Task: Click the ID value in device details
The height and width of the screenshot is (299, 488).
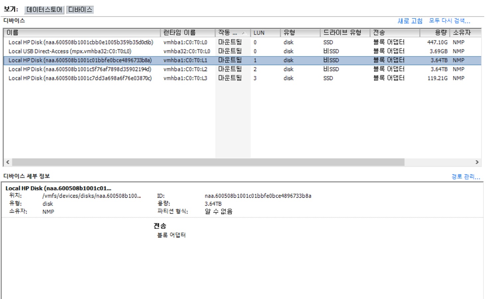Action: (258, 196)
